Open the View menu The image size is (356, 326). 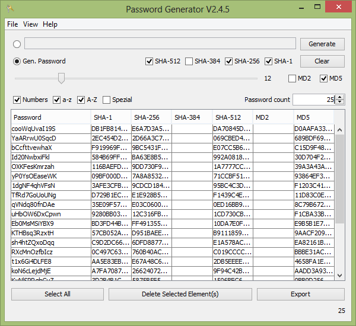point(30,24)
